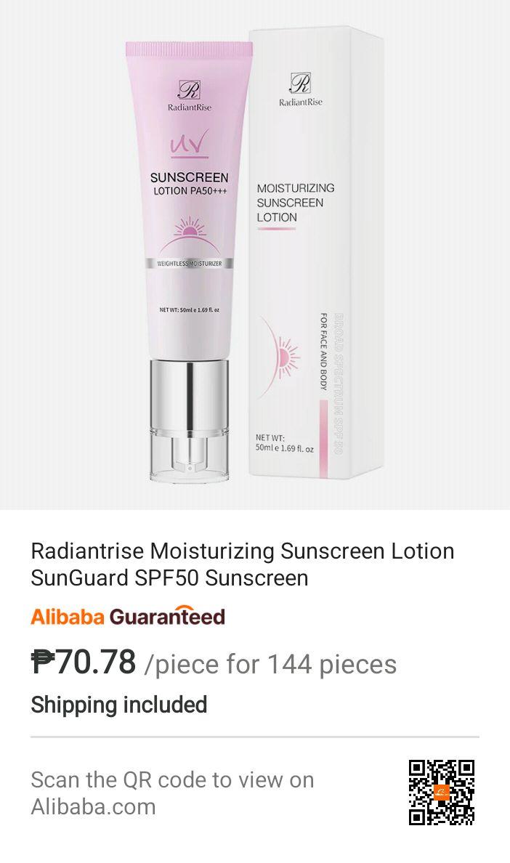Click the Shipping included label
This screenshot has height=863, width=510.
point(119,705)
